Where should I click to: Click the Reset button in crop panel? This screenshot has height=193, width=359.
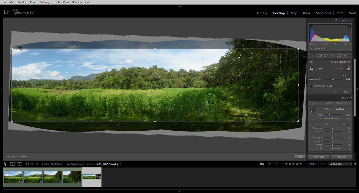point(335,92)
